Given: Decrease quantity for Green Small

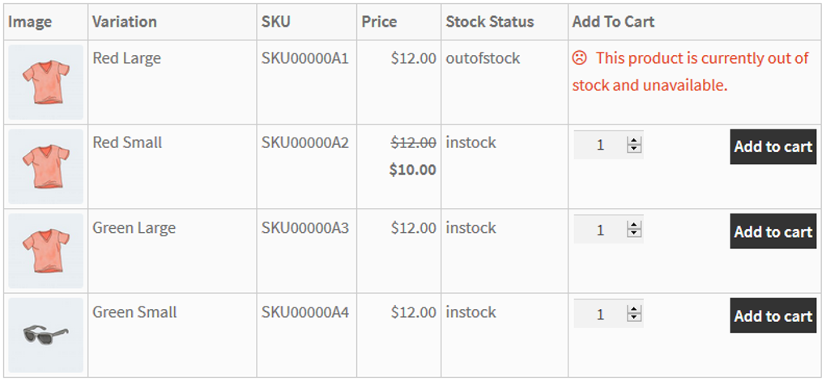Looking at the screenshot, I should tap(635, 320).
